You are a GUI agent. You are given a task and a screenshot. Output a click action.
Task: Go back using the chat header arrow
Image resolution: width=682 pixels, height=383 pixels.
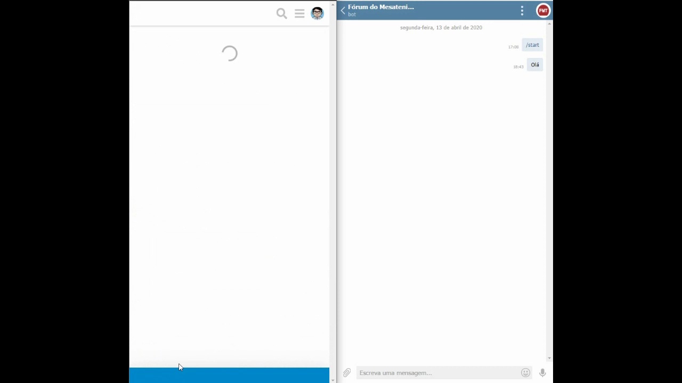pyautogui.click(x=343, y=10)
